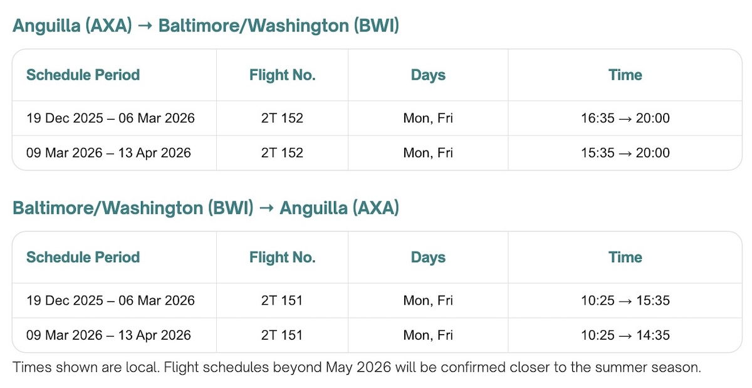Select Flight No. header in AXA→BWI table

click(282, 75)
